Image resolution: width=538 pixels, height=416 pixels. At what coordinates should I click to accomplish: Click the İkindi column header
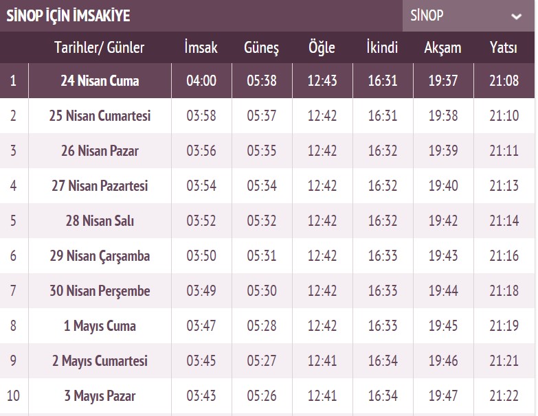pyautogui.click(x=383, y=48)
